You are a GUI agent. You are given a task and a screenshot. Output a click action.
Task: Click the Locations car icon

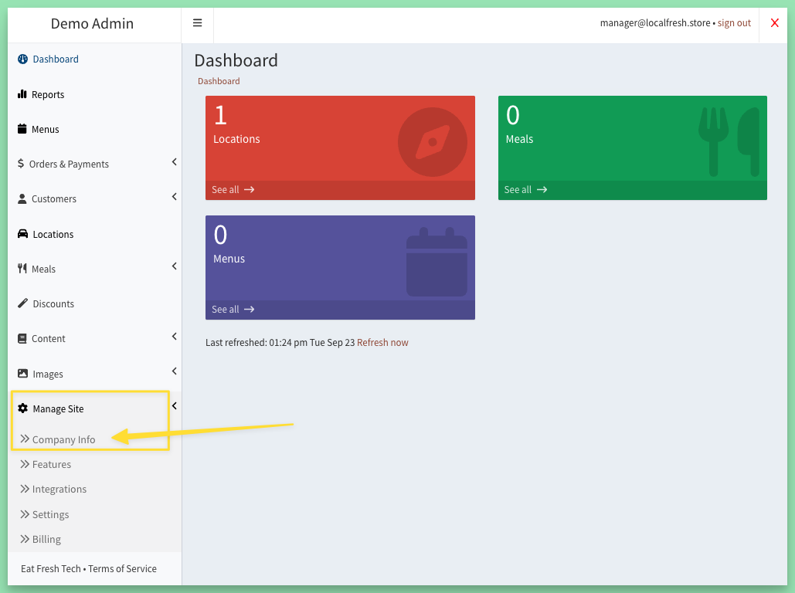[23, 234]
